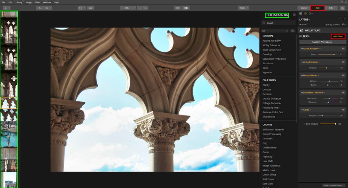
Task: Collapse the AI Sky Enhancer section
Action: (x=302, y=62)
